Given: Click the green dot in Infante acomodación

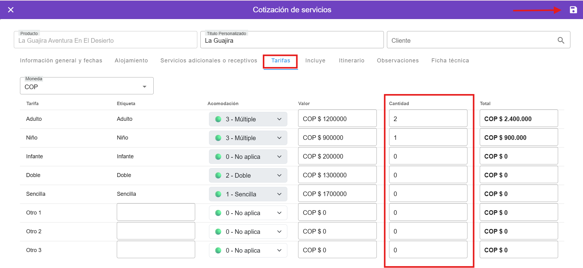Looking at the screenshot, I should click(218, 157).
